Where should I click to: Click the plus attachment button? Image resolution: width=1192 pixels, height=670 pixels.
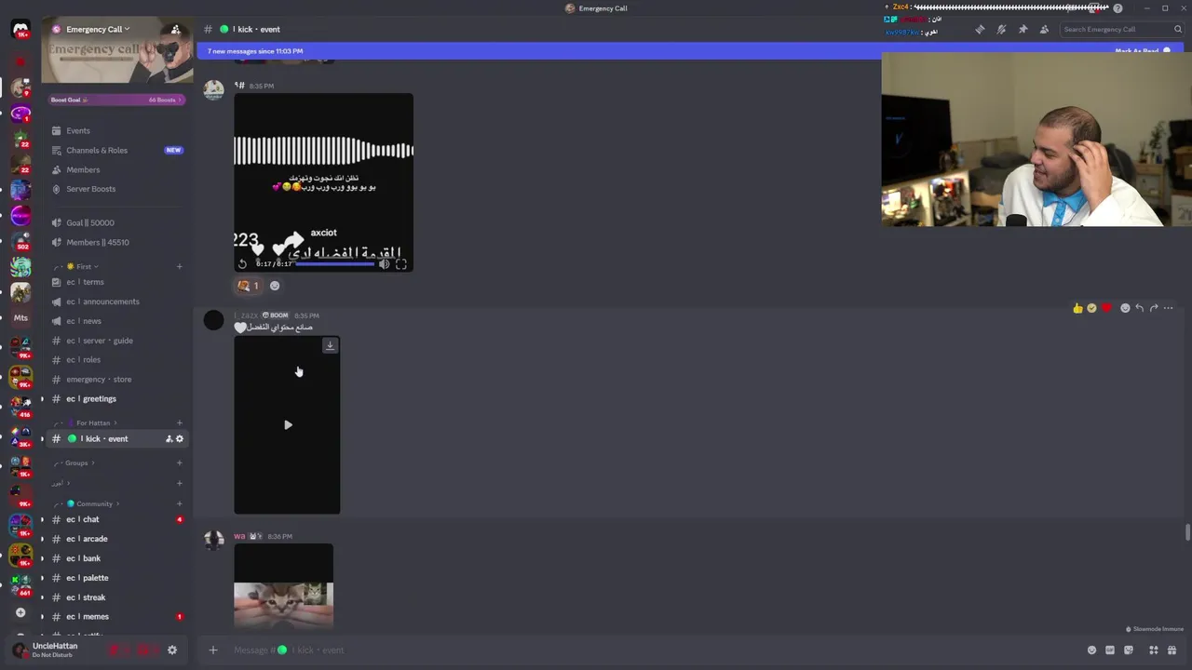click(213, 650)
